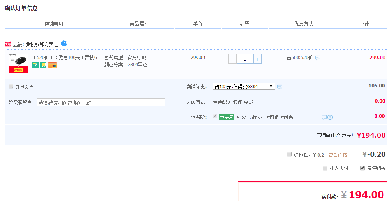
Task: Click the 套餐类型：官方标配 attribute text
Action: [125, 58]
